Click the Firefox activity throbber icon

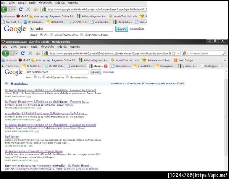225,47
